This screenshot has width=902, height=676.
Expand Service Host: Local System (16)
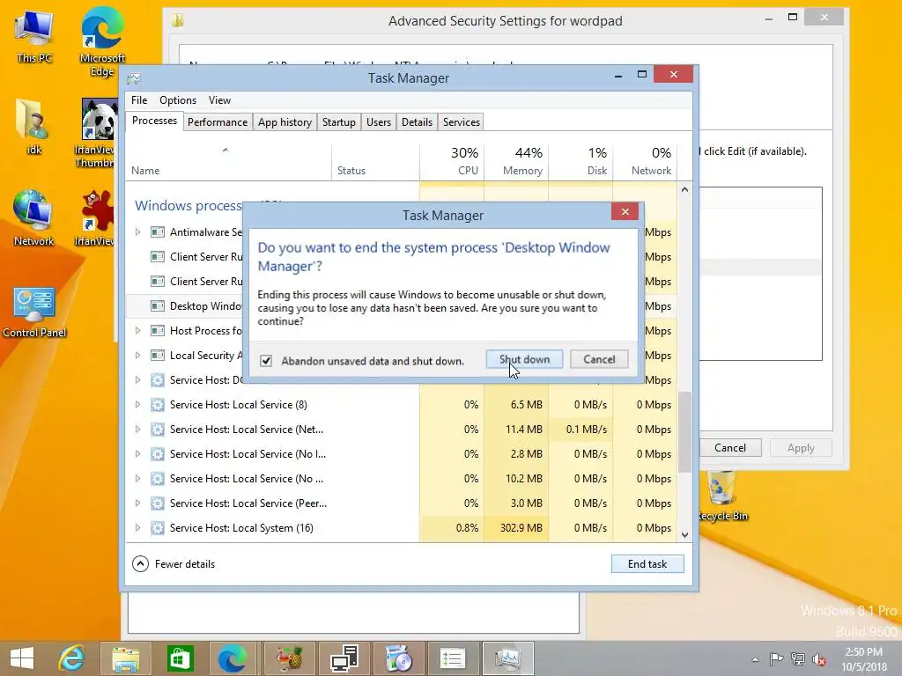137,528
